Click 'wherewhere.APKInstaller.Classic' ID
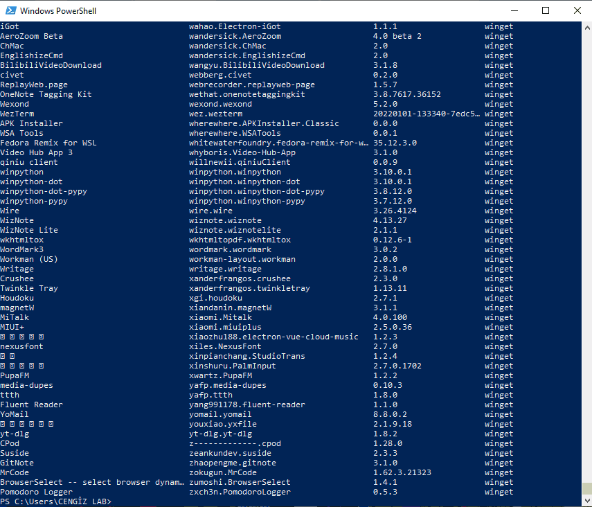The width and height of the screenshot is (592, 507). pos(264,123)
